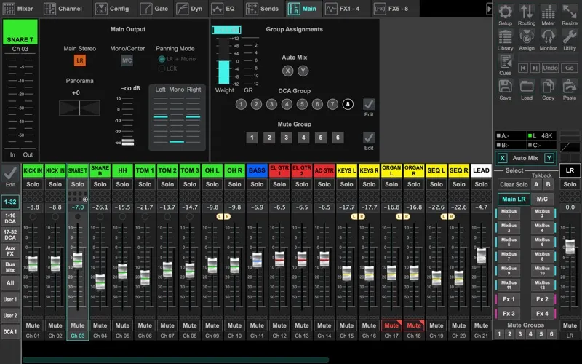Open the Dyn tab
The height and width of the screenshot is (364, 582).
point(190,9)
